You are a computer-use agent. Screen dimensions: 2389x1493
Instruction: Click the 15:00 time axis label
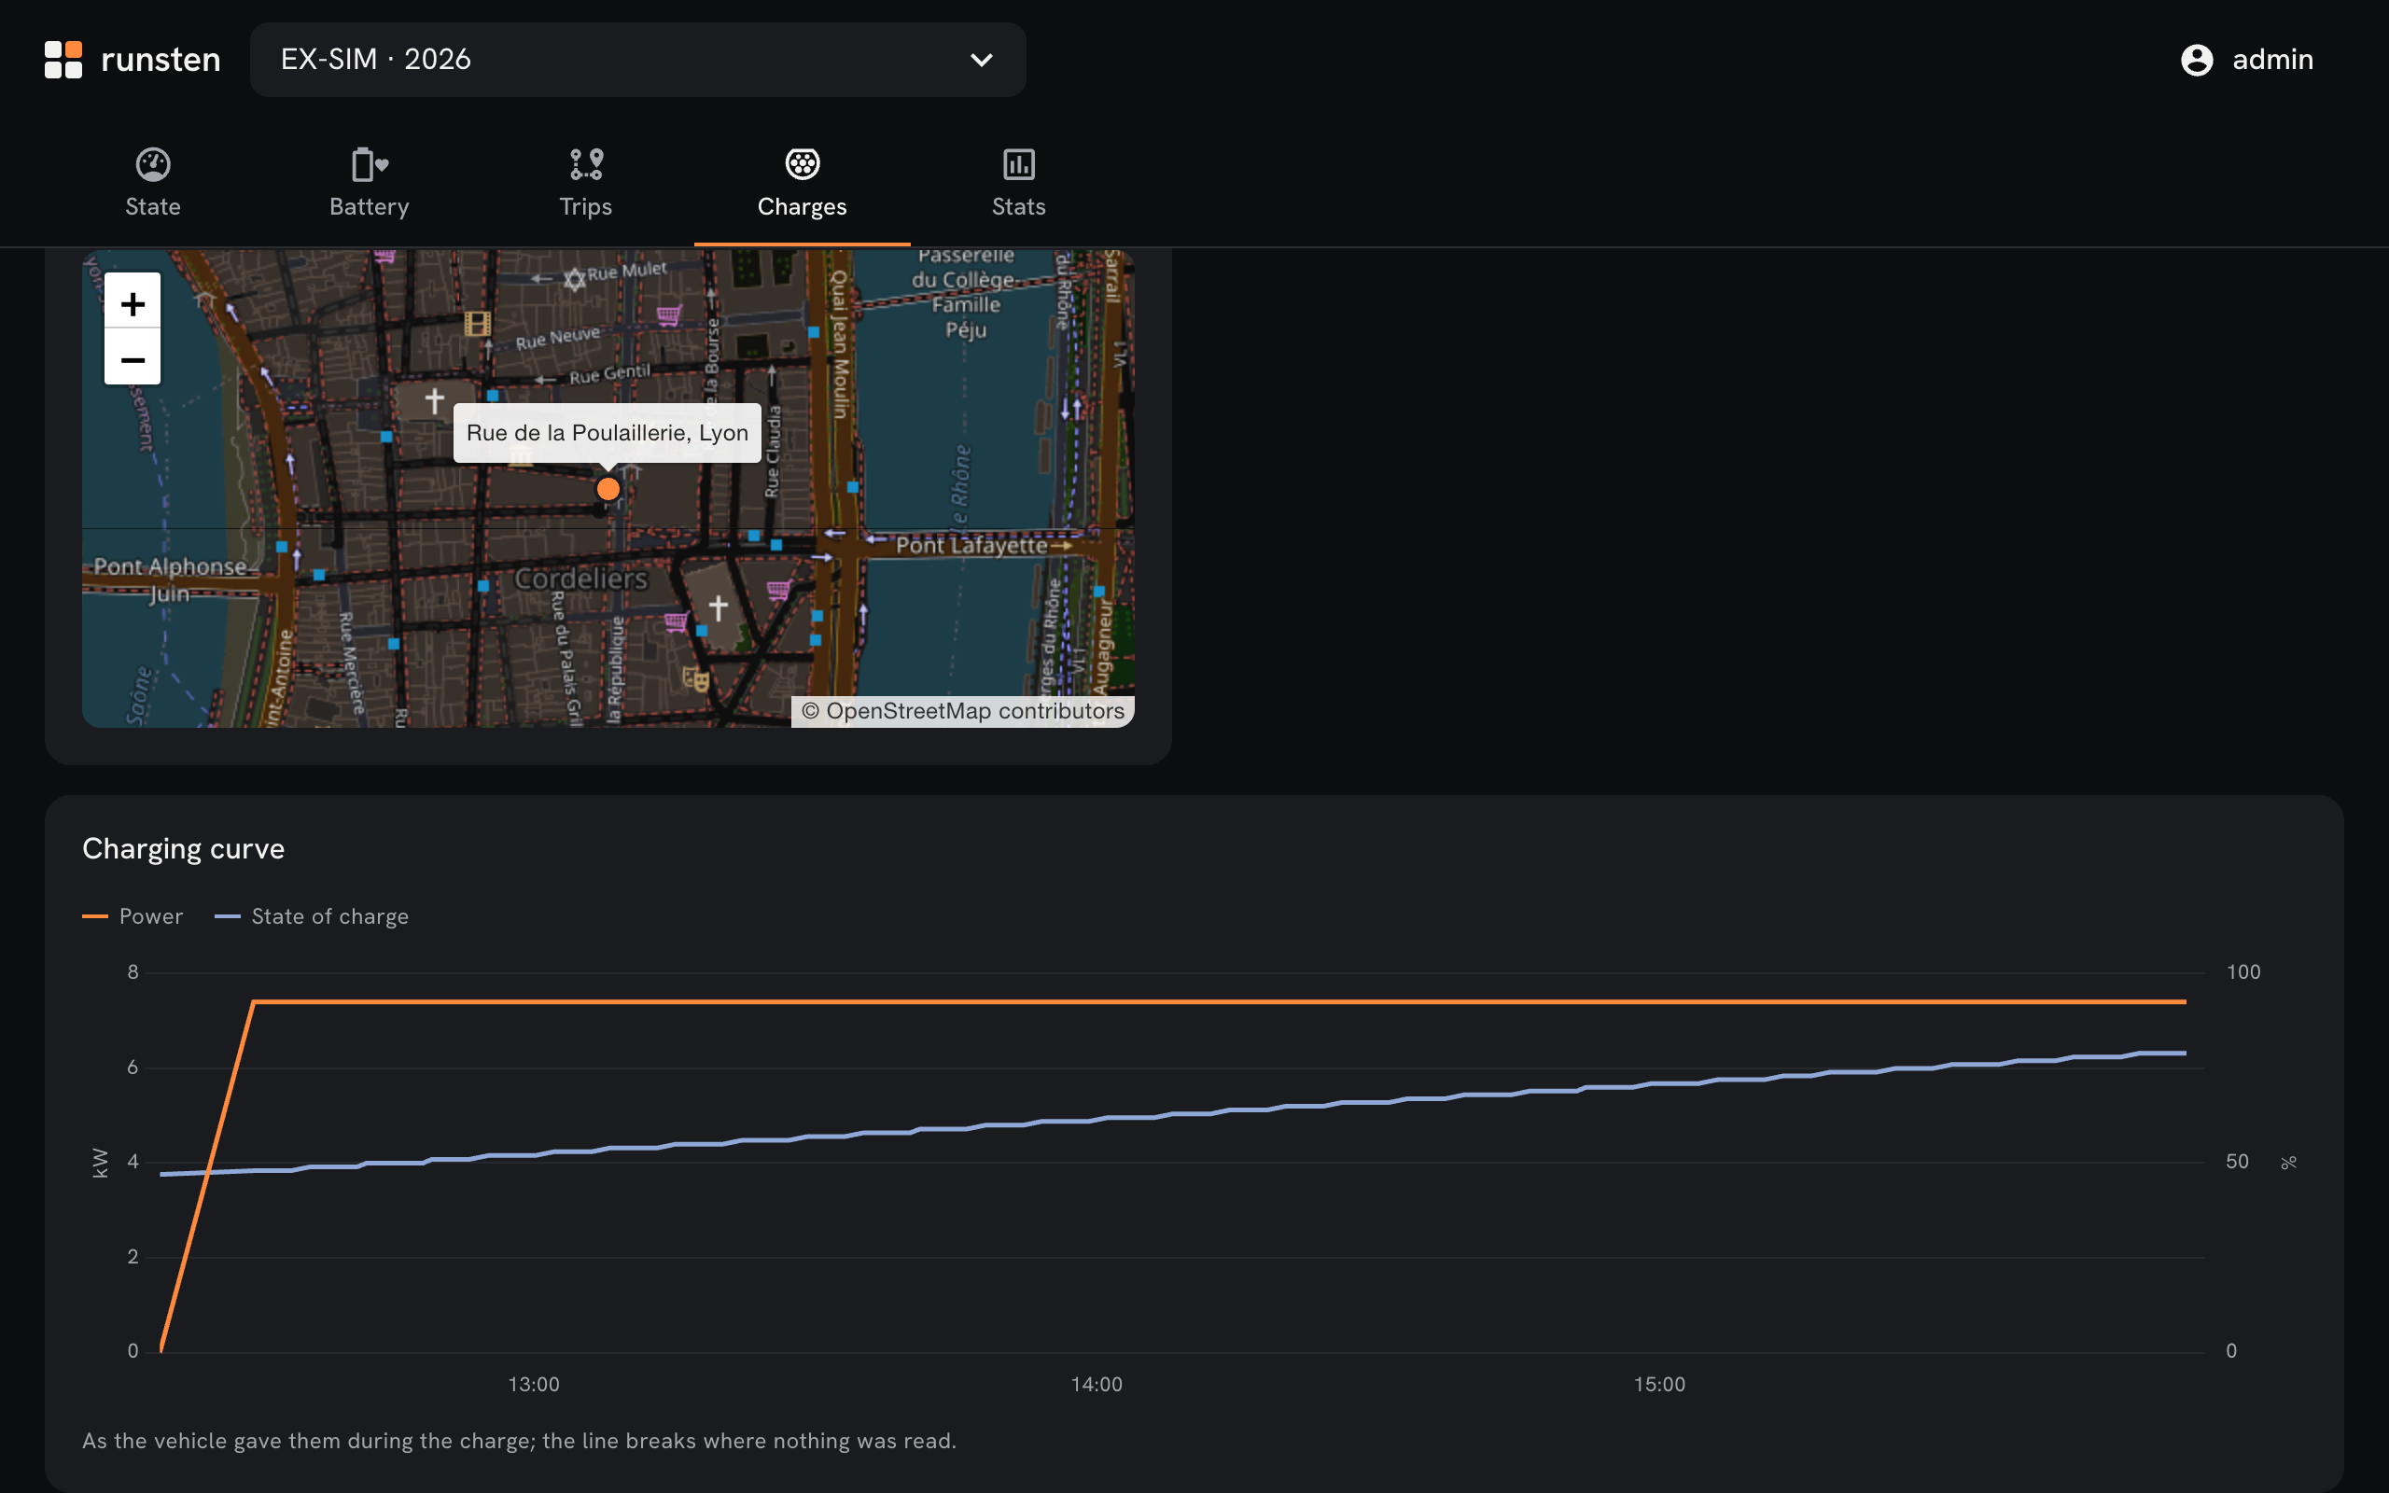click(1659, 1385)
